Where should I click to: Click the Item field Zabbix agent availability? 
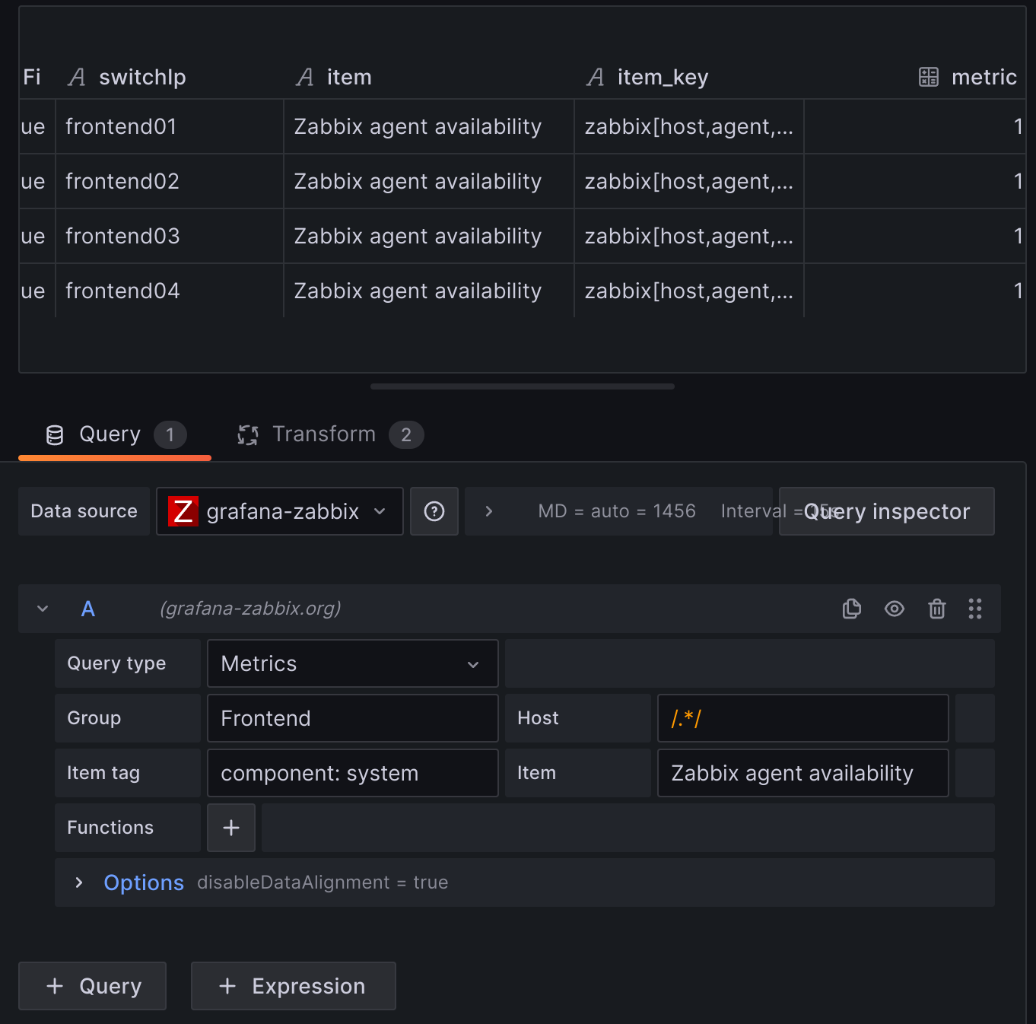803,773
